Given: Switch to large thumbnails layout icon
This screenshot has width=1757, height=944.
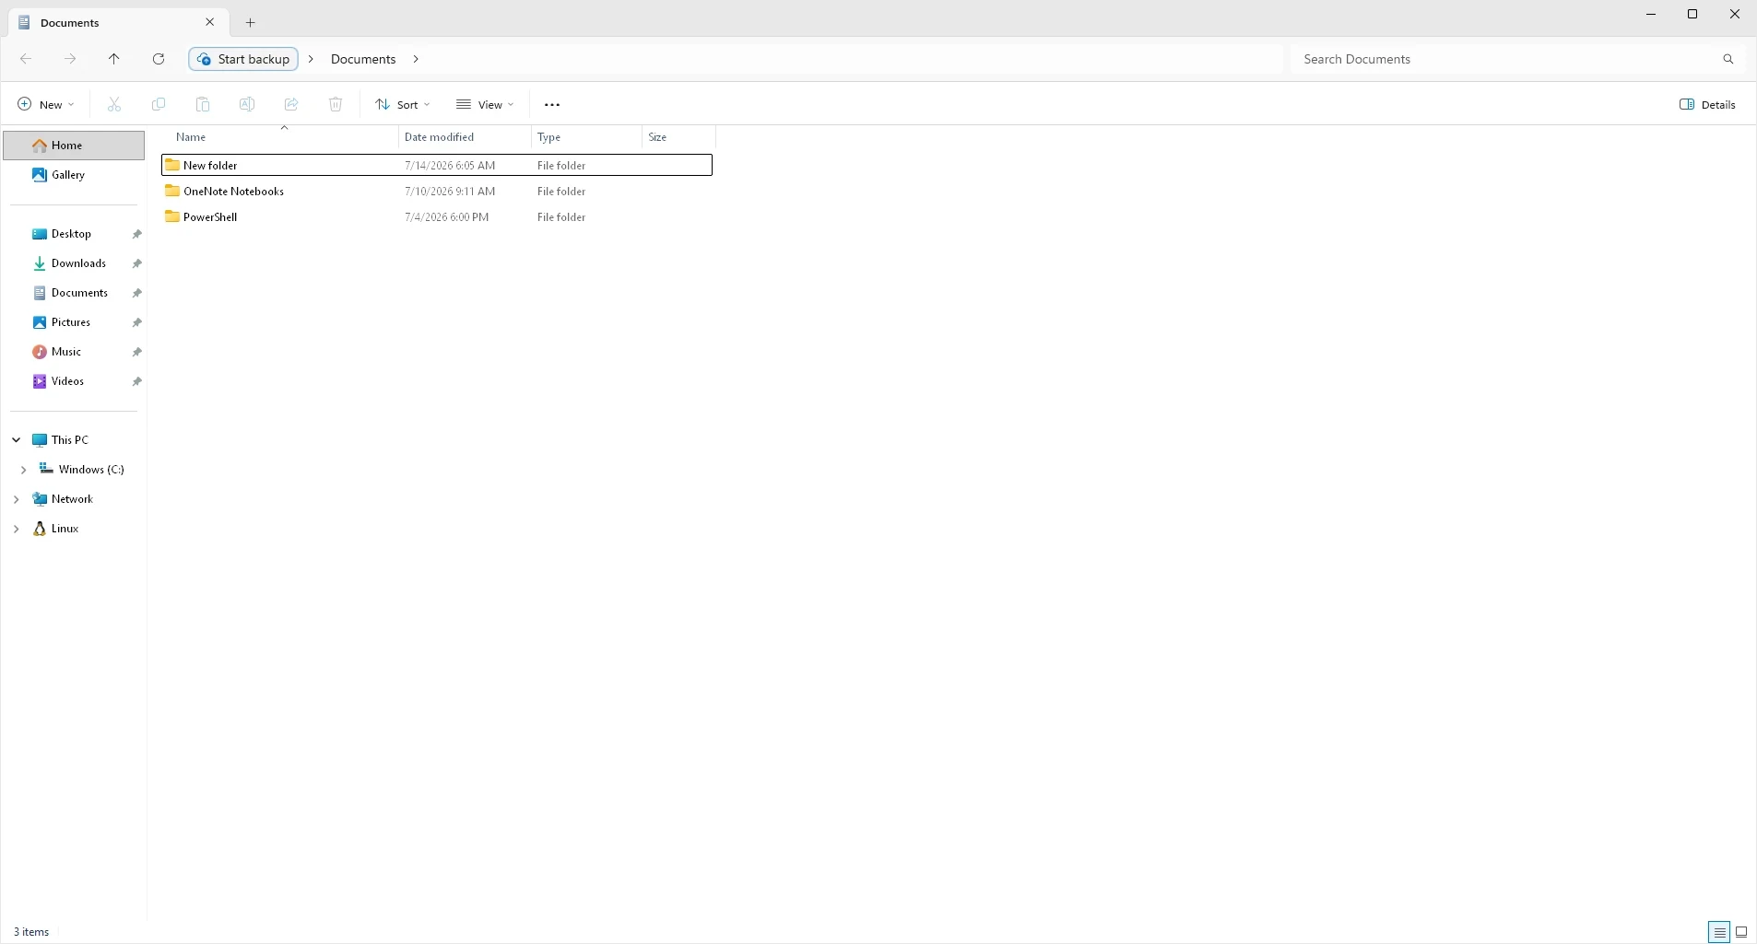Looking at the screenshot, I should tap(1741, 932).
